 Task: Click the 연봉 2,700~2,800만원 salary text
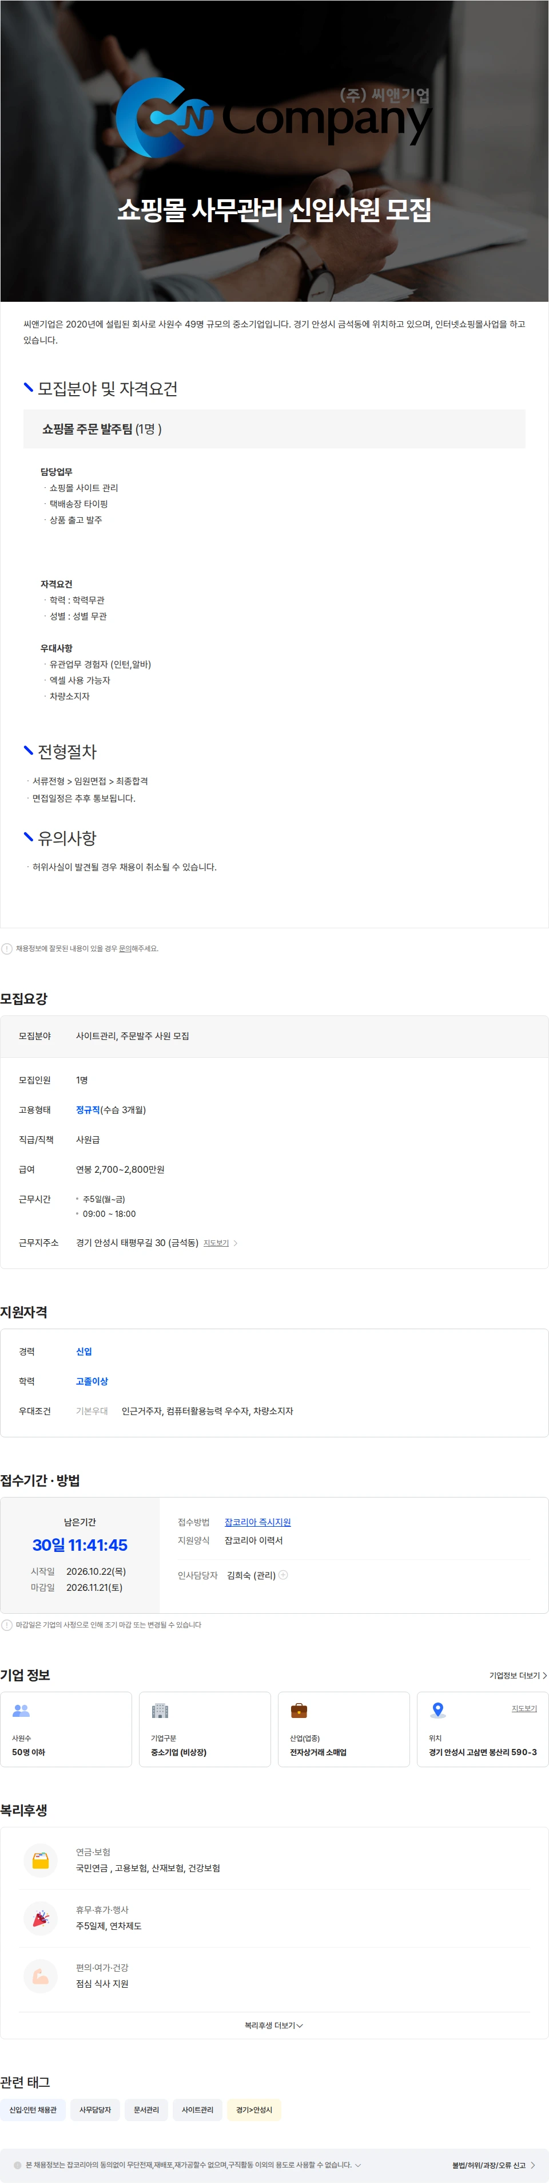click(120, 1169)
